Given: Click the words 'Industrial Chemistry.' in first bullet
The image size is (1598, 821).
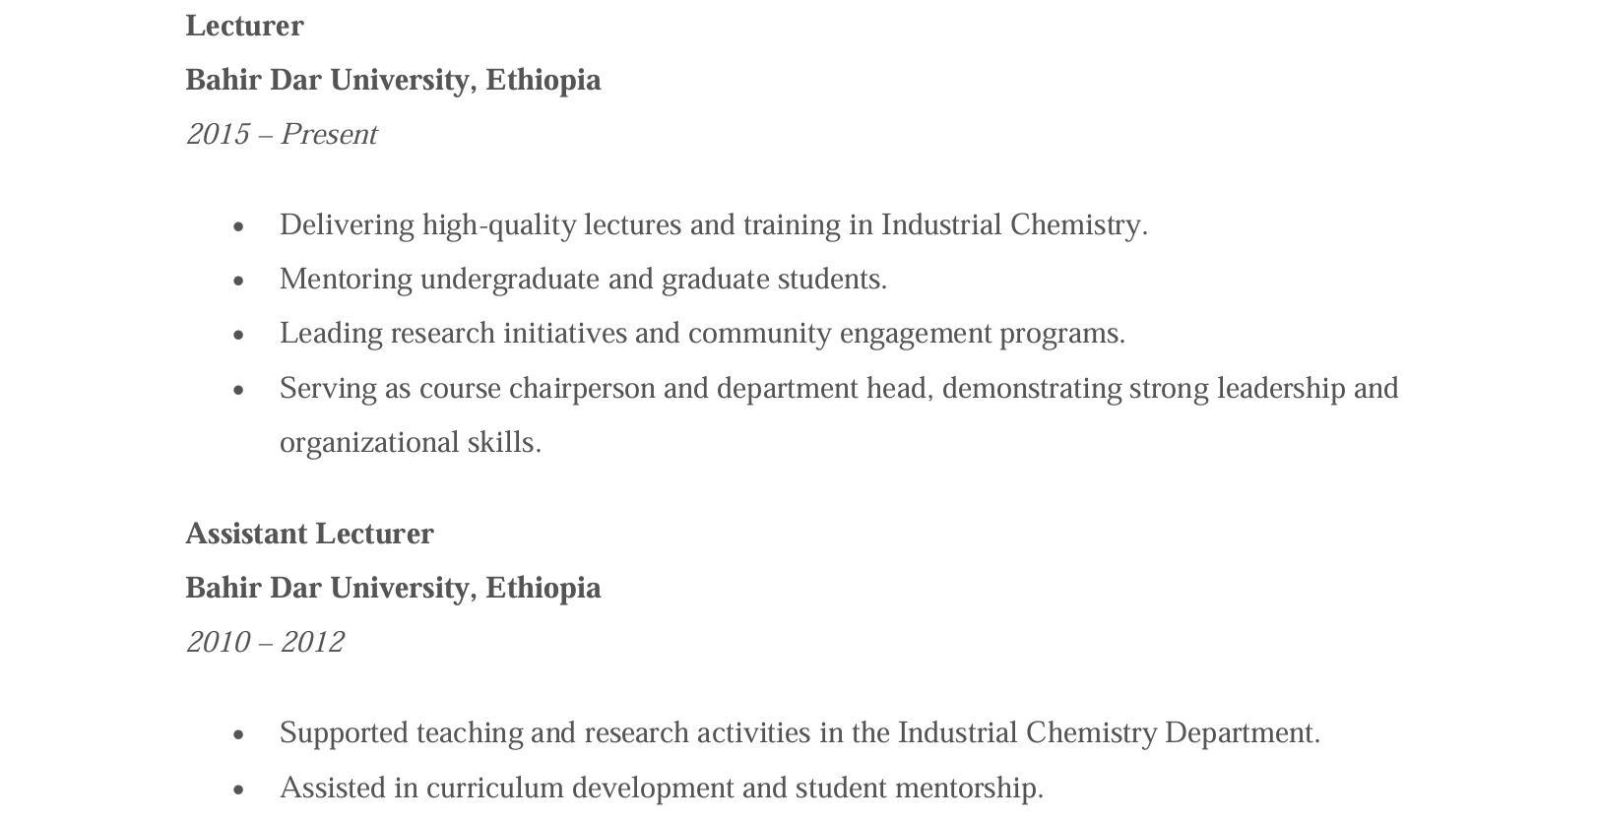Looking at the screenshot, I should [1014, 224].
